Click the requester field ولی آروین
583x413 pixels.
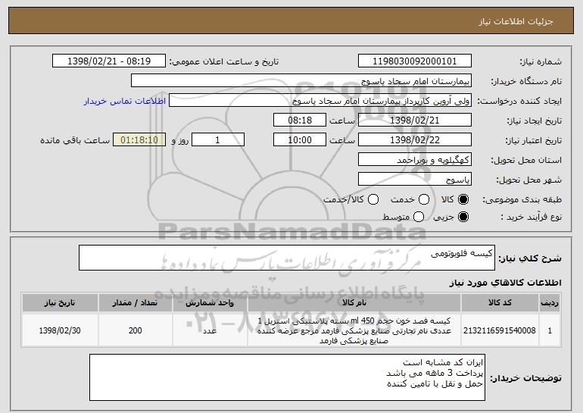[320, 101]
